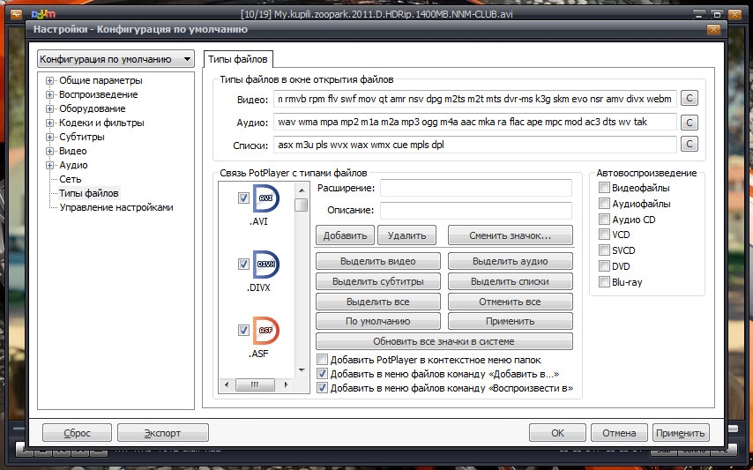Click the Экспорт button
This screenshot has width=753, height=470.
(x=162, y=433)
